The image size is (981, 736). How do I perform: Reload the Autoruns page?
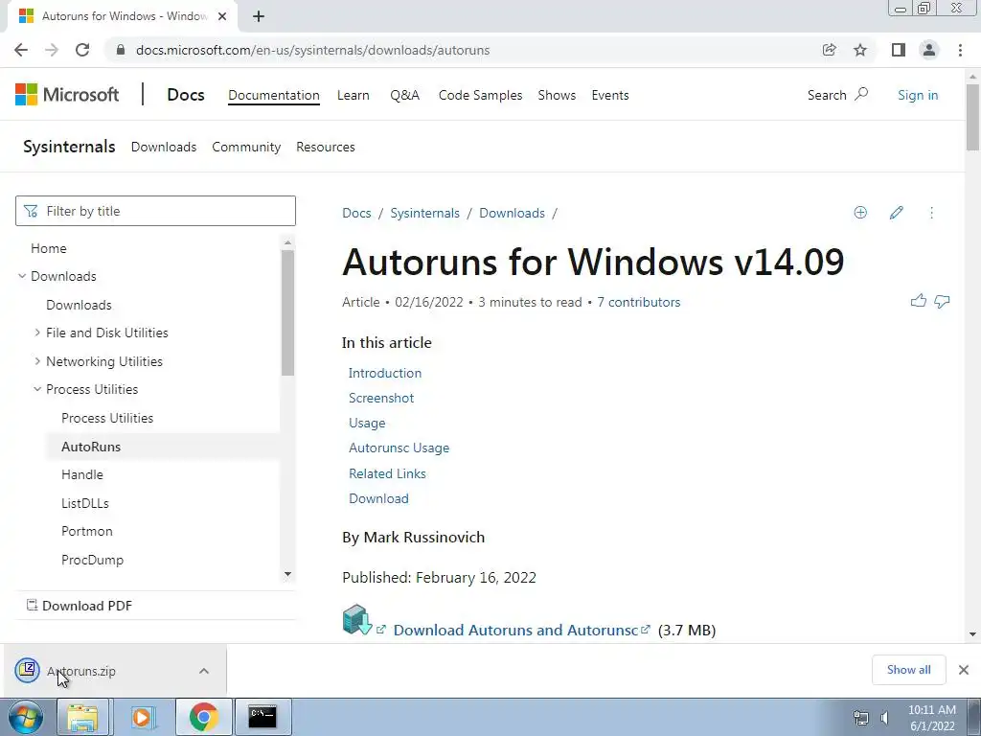[82, 50]
